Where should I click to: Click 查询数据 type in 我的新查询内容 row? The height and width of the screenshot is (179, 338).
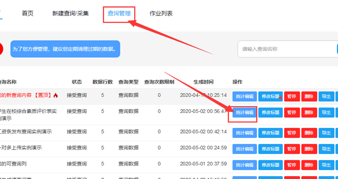point(128,95)
